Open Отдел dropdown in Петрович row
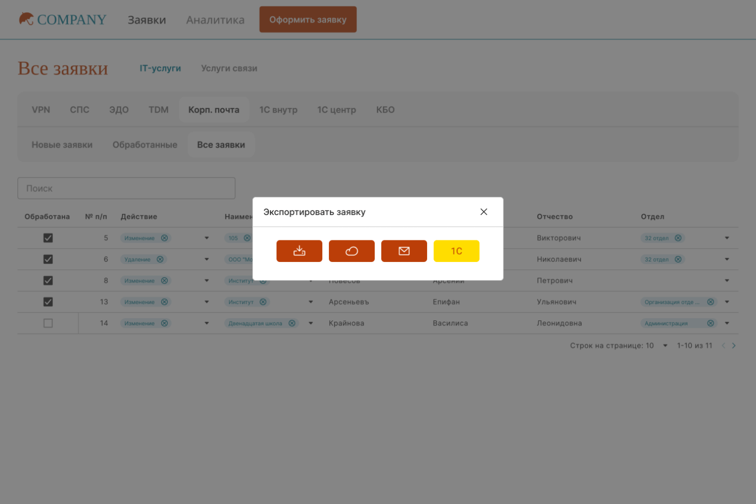 tap(727, 280)
